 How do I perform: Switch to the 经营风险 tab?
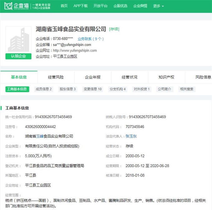(56, 77)
